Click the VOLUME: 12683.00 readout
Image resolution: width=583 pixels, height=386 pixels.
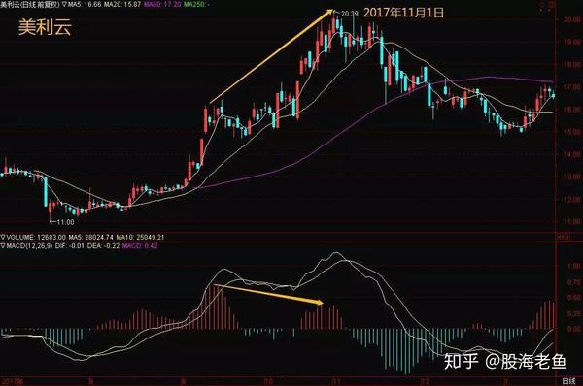[x=36, y=237]
